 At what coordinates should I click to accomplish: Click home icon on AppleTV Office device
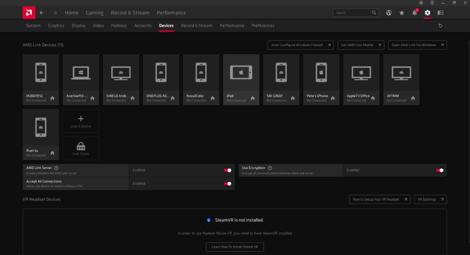click(x=373, y=98)
